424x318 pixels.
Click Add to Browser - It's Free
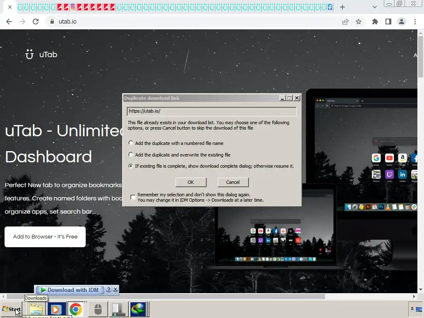pyautogui.click(x=45, y=236)
